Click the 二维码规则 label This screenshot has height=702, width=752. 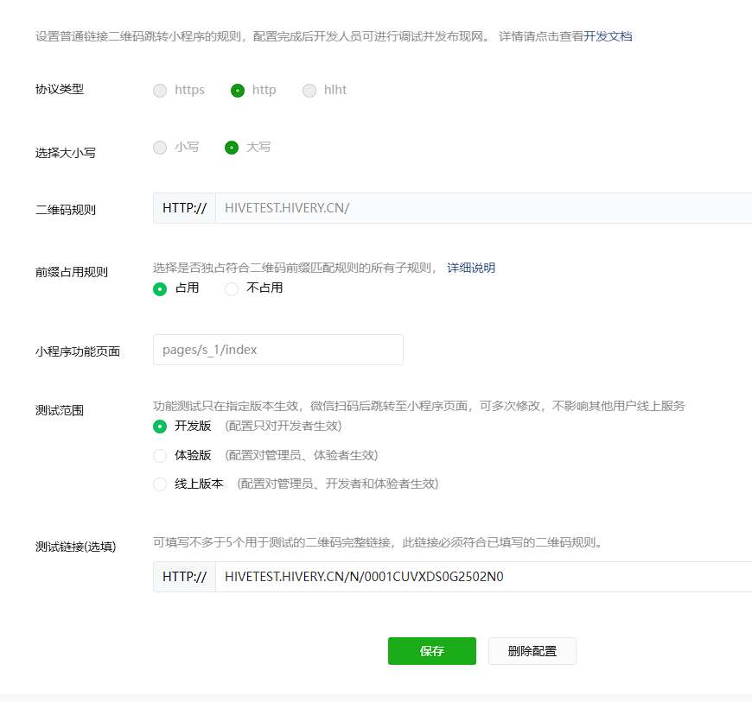coord(65,210)
